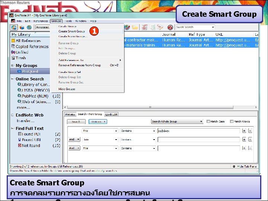Choose Hide Groups menu entry
This screenshot has height=201, width=268.
(x=87, y=89)
